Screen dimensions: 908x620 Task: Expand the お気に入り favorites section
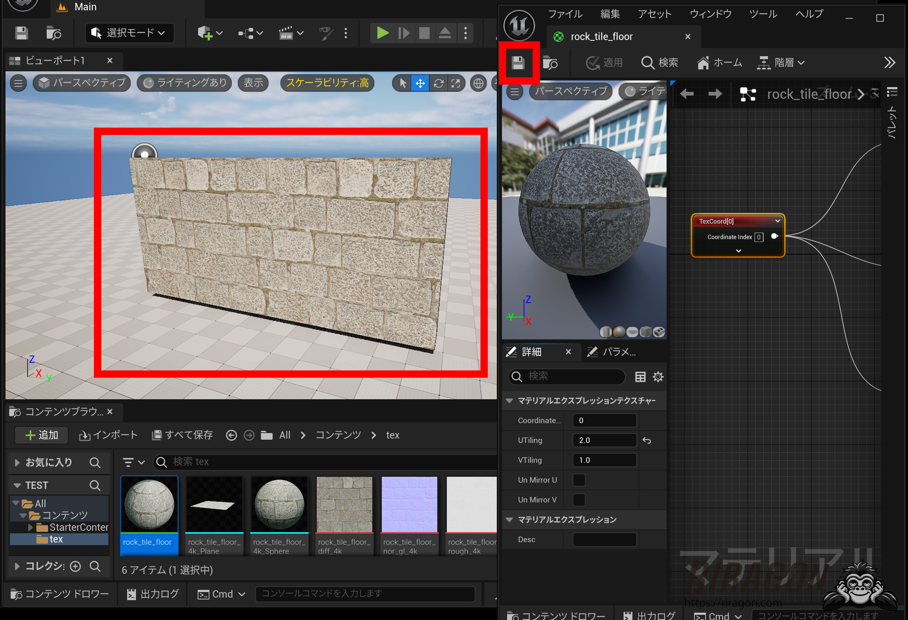click(x=17, y=463)
